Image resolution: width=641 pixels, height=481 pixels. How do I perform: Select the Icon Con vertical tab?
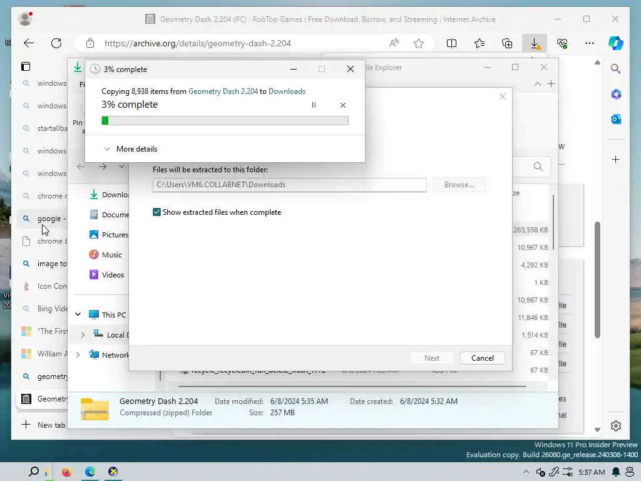43,286
